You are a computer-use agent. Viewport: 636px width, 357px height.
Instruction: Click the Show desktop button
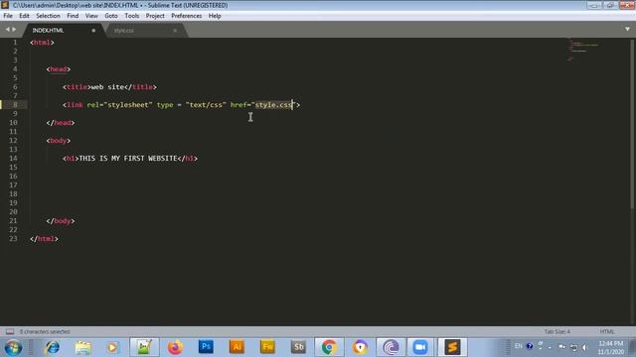[x=633, y=347]
